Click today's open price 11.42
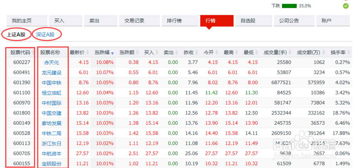Viewport: 356px width, 168px height. coord(211,93)
